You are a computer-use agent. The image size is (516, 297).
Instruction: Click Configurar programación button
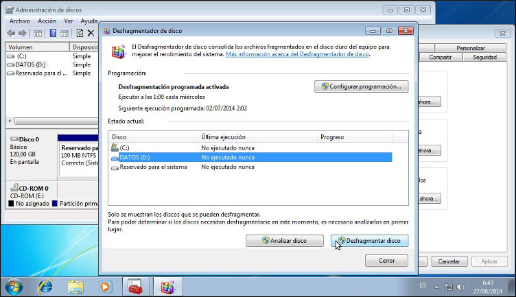tap(362, 86)
